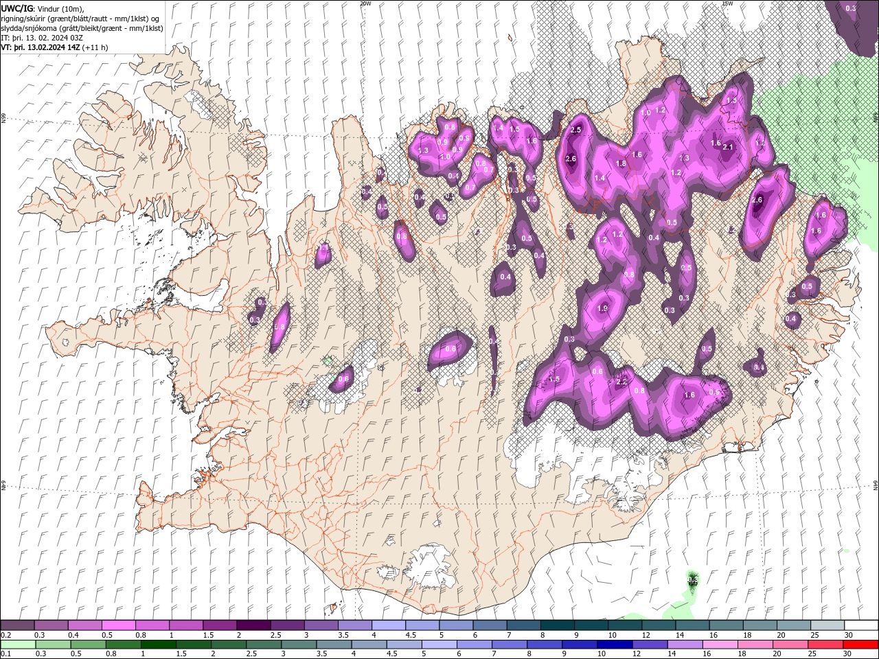Click the '2.1' snowfall value on the map

[x=729, y=147]
